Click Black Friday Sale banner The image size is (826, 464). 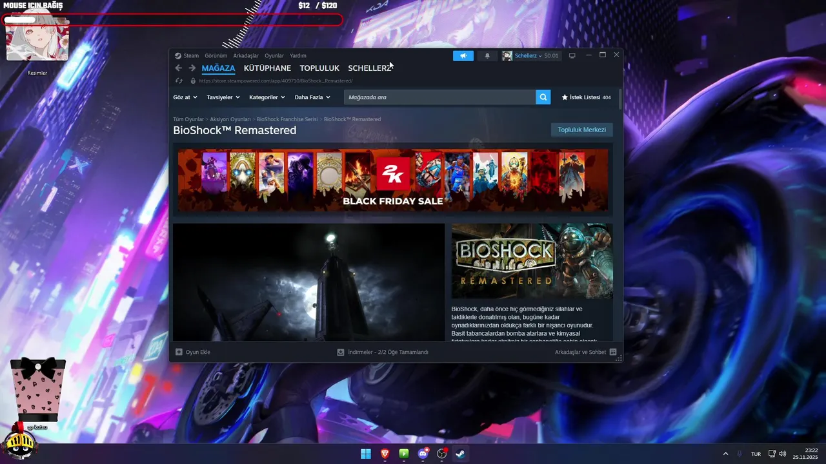coord(393,180)
